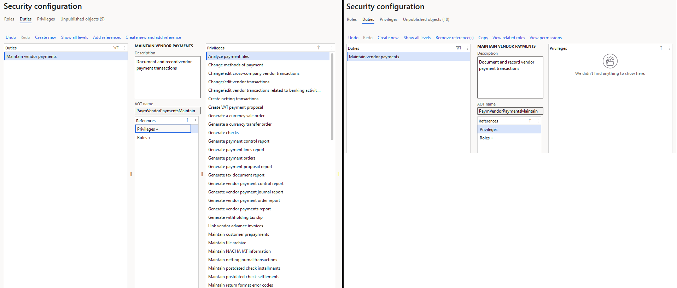
Task: Click right window AOT name field
Action: pos(510,111)
